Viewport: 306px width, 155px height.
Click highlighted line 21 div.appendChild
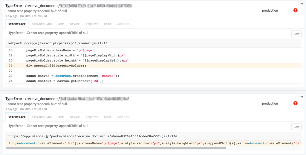click(153, 66)
